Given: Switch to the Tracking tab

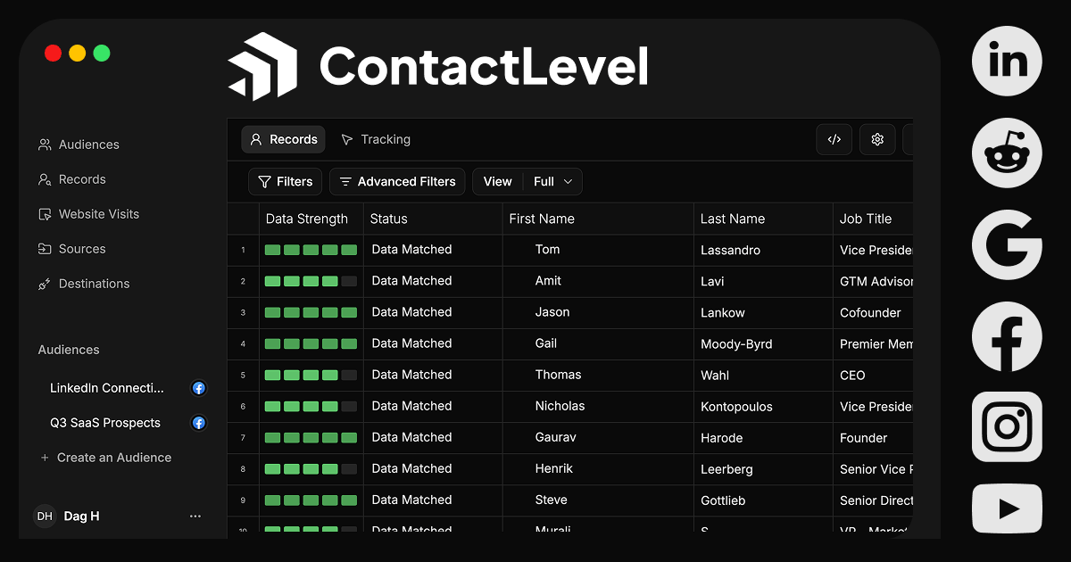Looking at the screenshot, I should coord(375,139).
